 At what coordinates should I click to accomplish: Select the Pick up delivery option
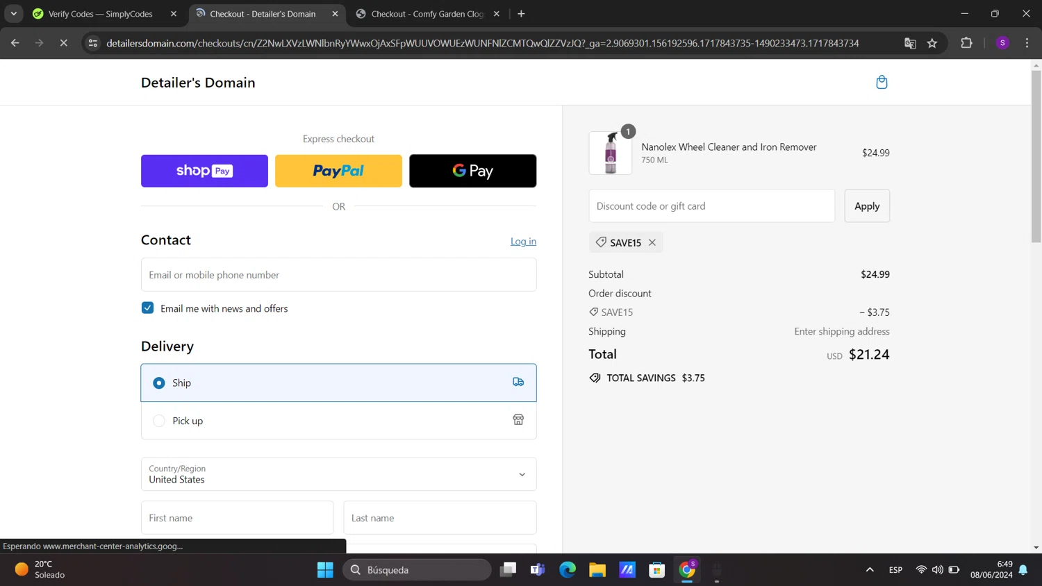pyautogui.click(x=159, y=421)
